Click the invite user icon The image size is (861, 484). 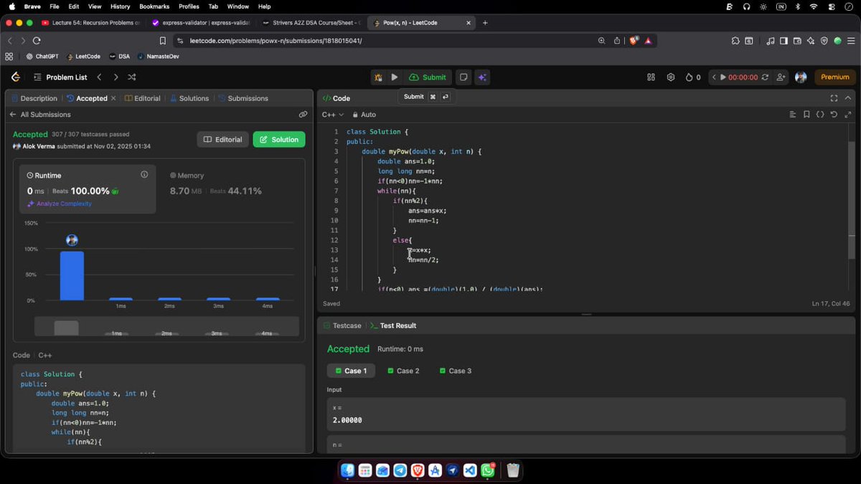coord(781,77)
